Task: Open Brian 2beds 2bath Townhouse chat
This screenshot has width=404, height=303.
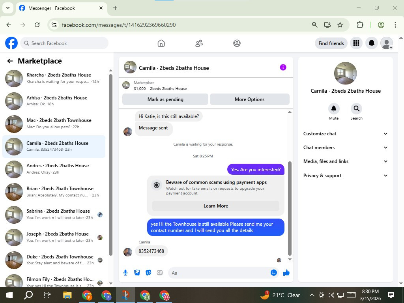Action: 54,192
